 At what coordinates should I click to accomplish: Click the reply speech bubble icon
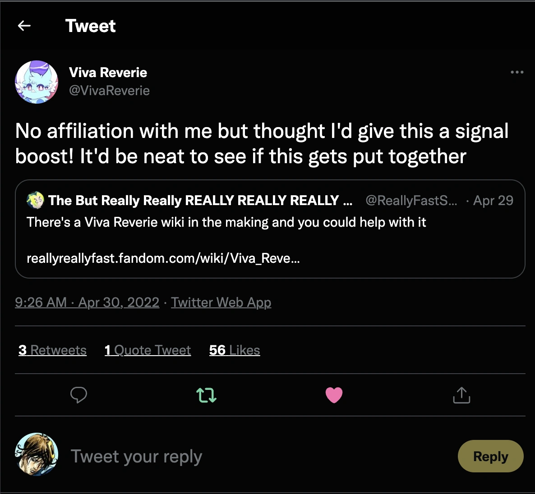click(x=78, y=395)
